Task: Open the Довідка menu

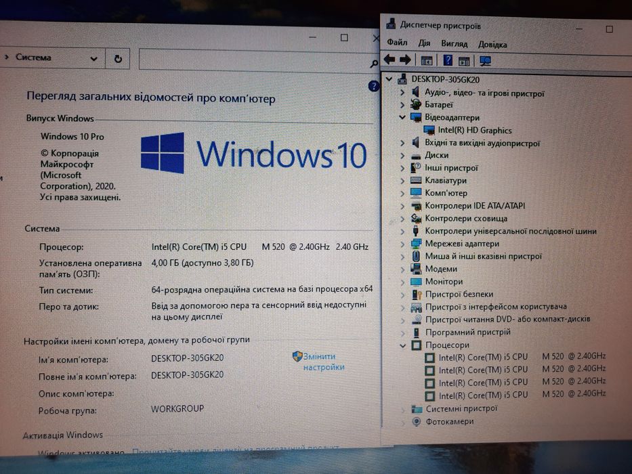Action: [x=492, y=44]
